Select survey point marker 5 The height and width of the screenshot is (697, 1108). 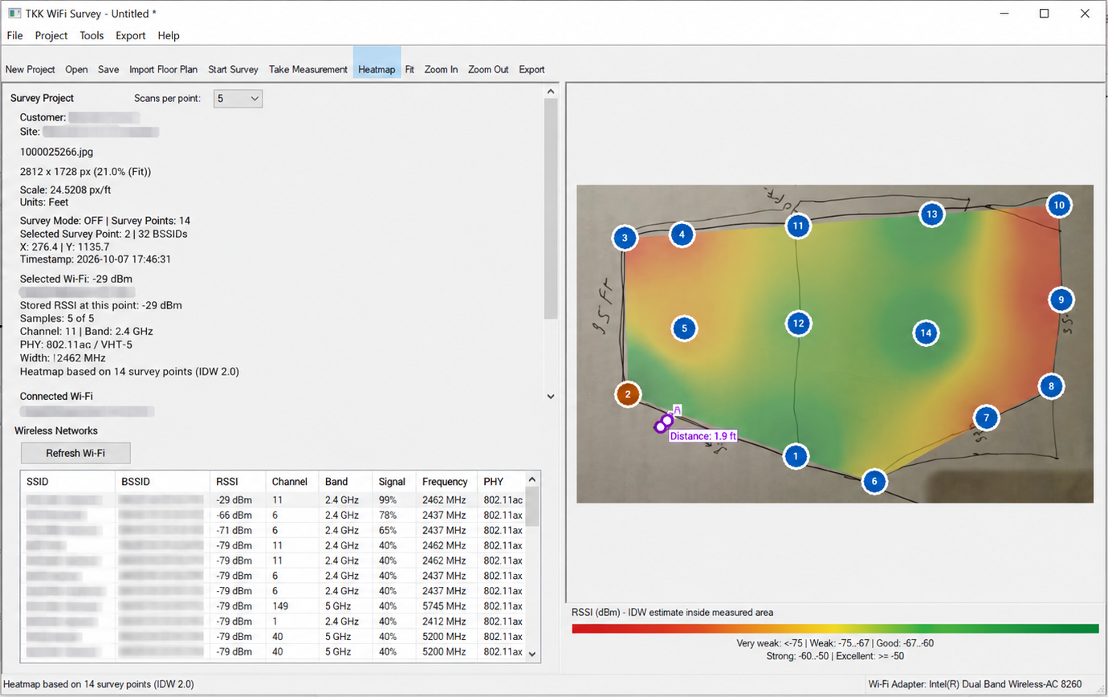(683, 328)
